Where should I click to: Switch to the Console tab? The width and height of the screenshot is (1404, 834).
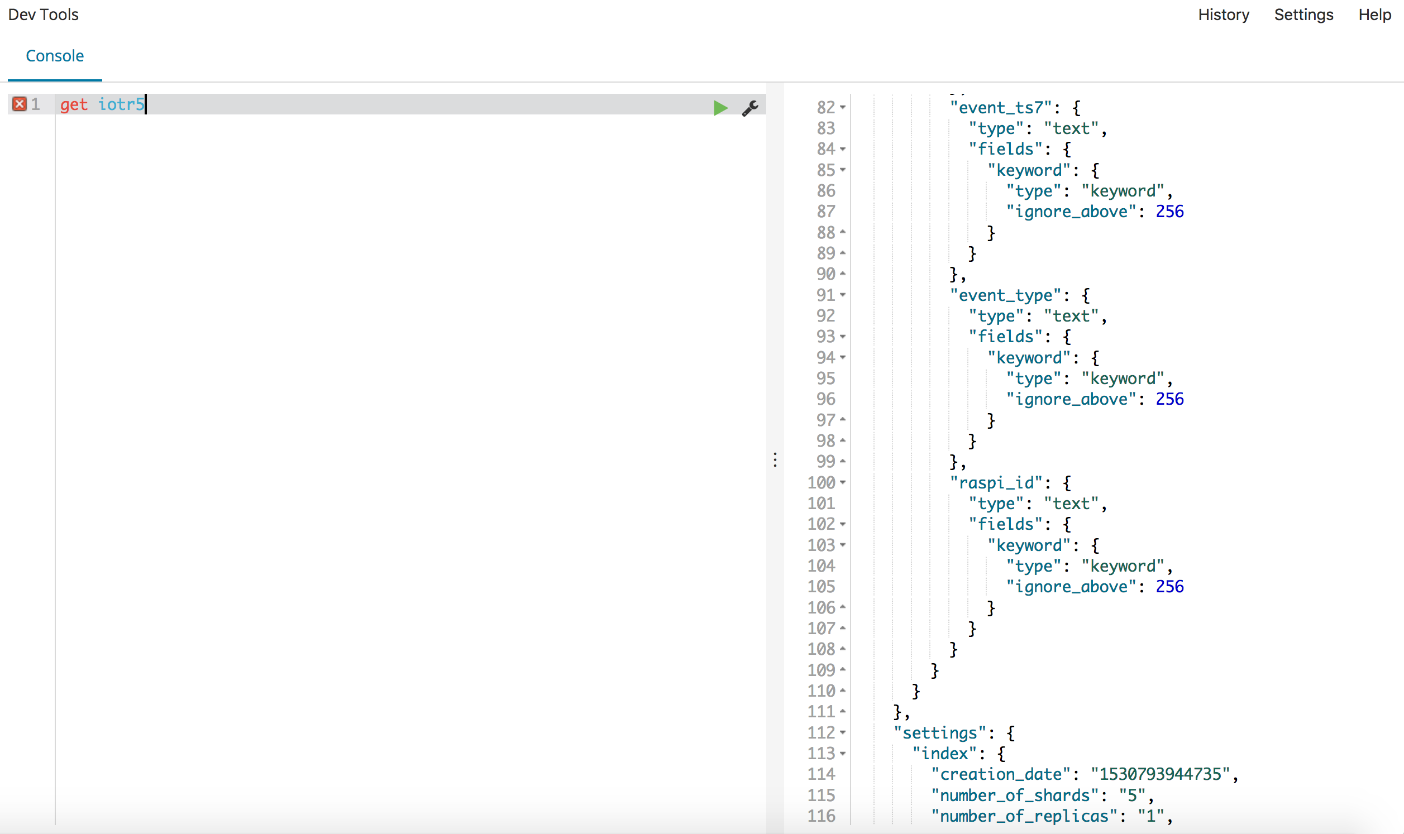[55, 56]
